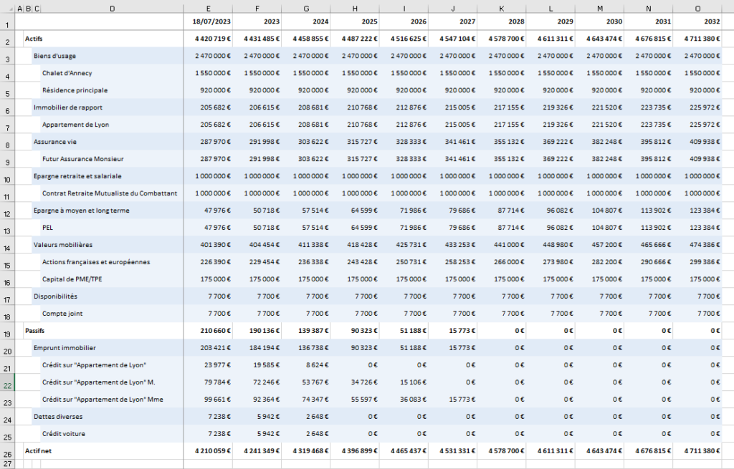Select the Contrat Retraite Mutualiste du Combattant cell

click(x=109, y=193)
